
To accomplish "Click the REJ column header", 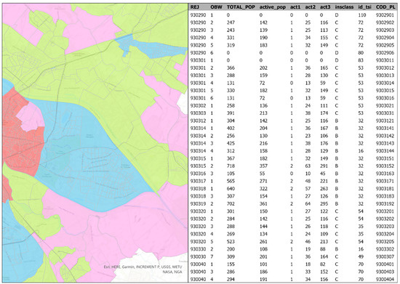I will tap(195, 7).
